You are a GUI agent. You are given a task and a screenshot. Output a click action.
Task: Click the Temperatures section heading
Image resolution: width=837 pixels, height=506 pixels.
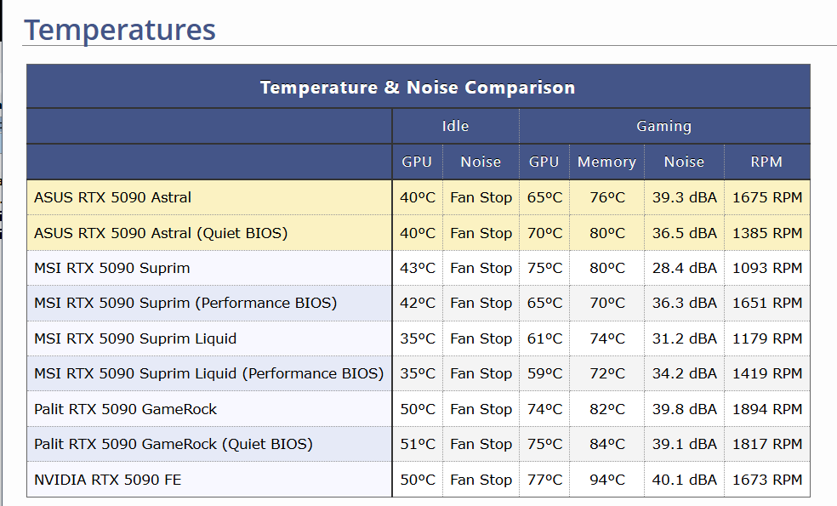click(x=120, y=31)
